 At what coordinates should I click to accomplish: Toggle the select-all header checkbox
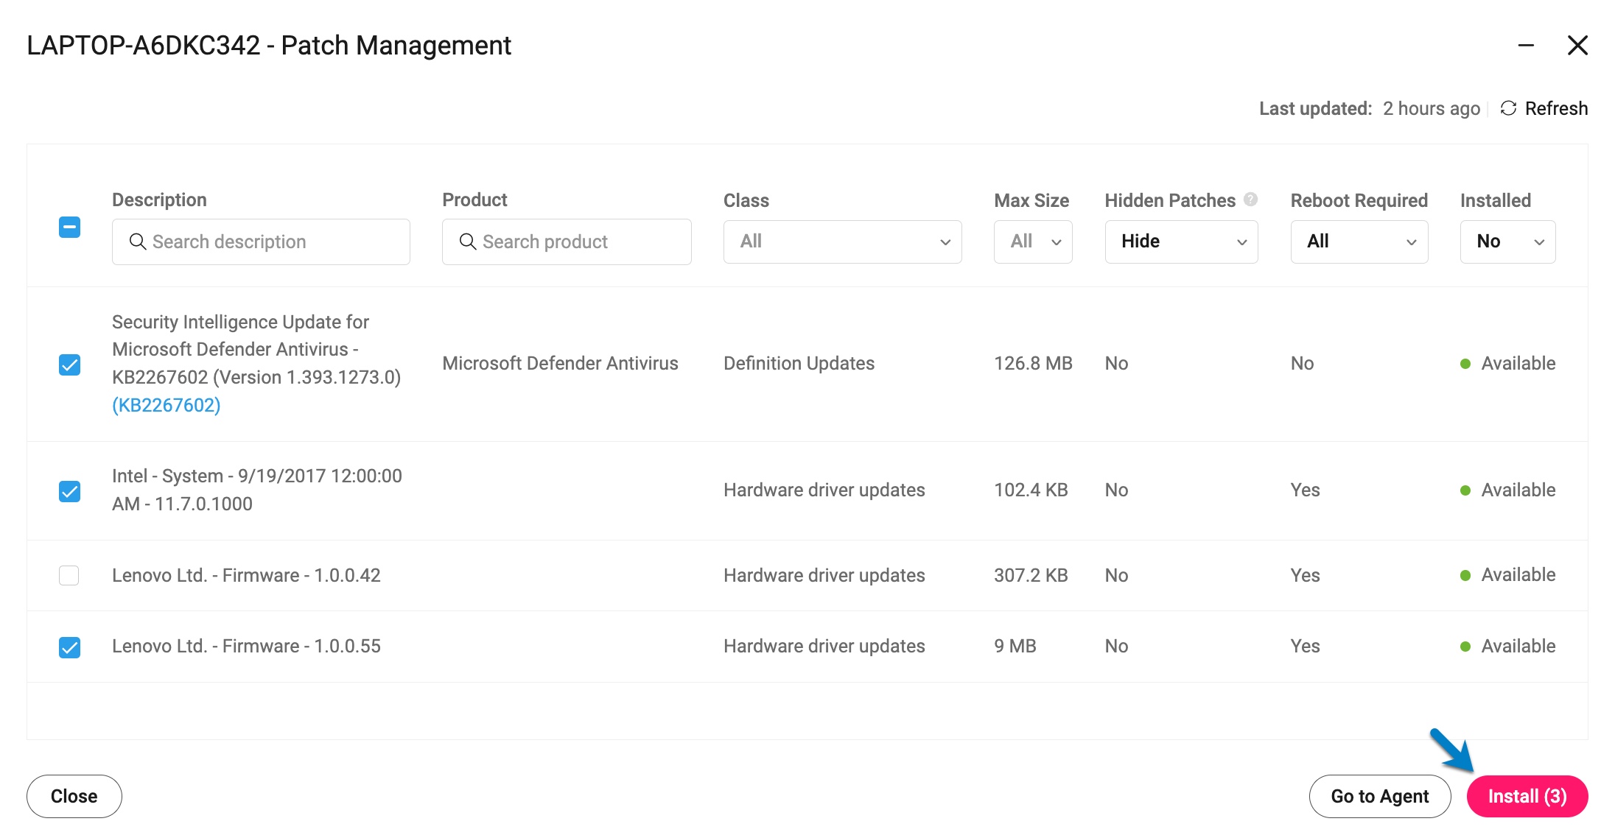(x=69, y=227)
